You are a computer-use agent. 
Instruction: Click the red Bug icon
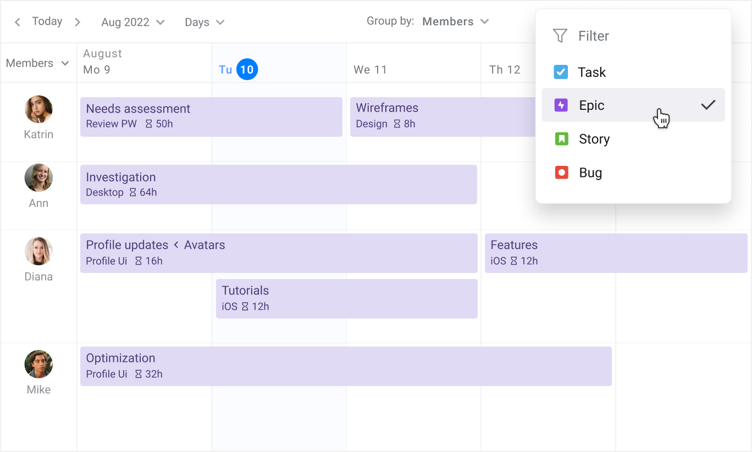[x=561, y=173]
